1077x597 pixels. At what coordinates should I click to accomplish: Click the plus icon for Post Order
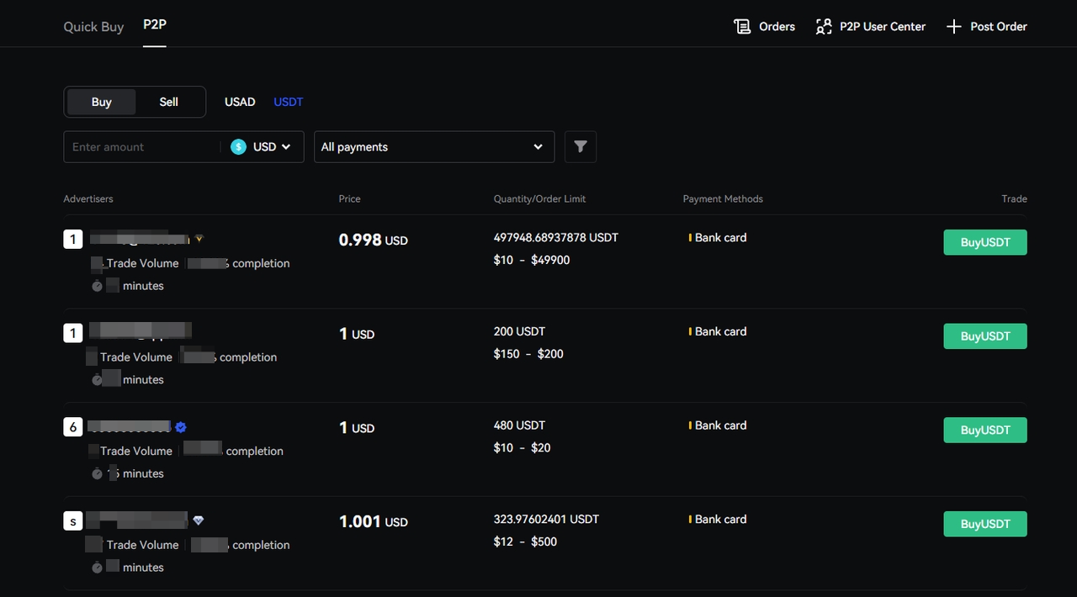(953, 27)
